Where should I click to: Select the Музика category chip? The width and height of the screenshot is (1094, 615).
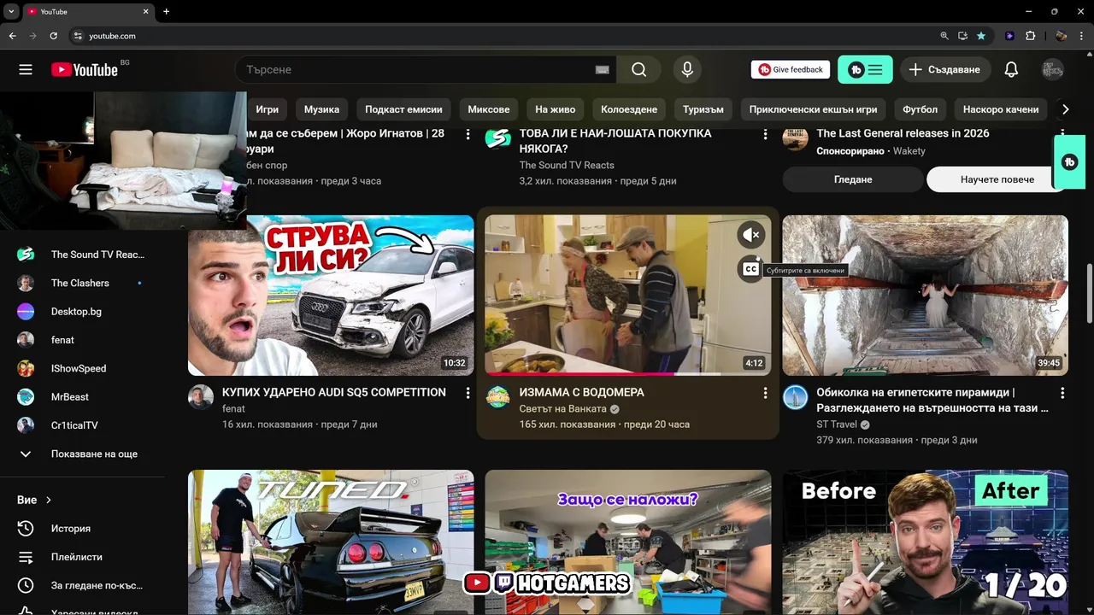point(321,109)
